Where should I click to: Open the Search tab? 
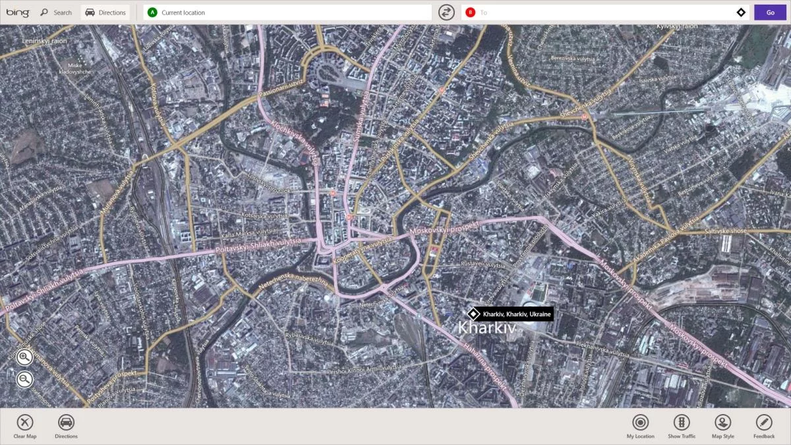tap(55, 13)
